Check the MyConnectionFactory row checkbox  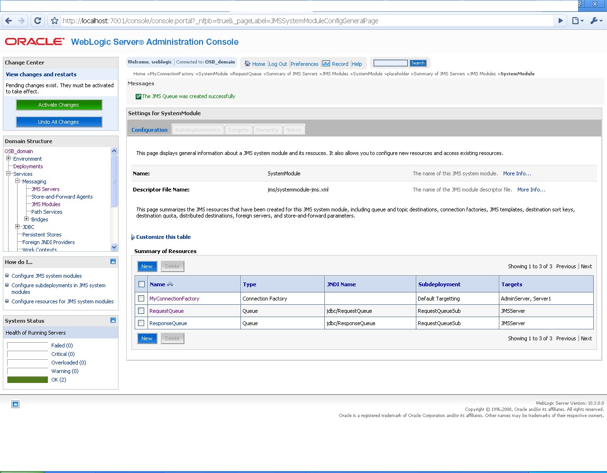(x=141, y=299)
